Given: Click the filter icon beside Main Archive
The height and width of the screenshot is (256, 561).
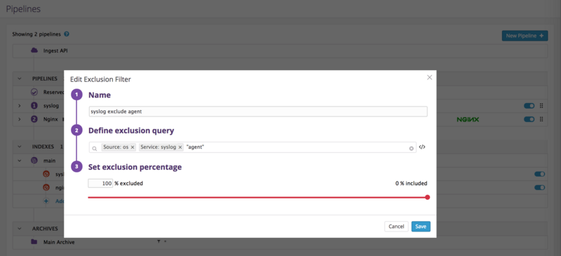Looking at the screenshot, I should pos(158,242).
